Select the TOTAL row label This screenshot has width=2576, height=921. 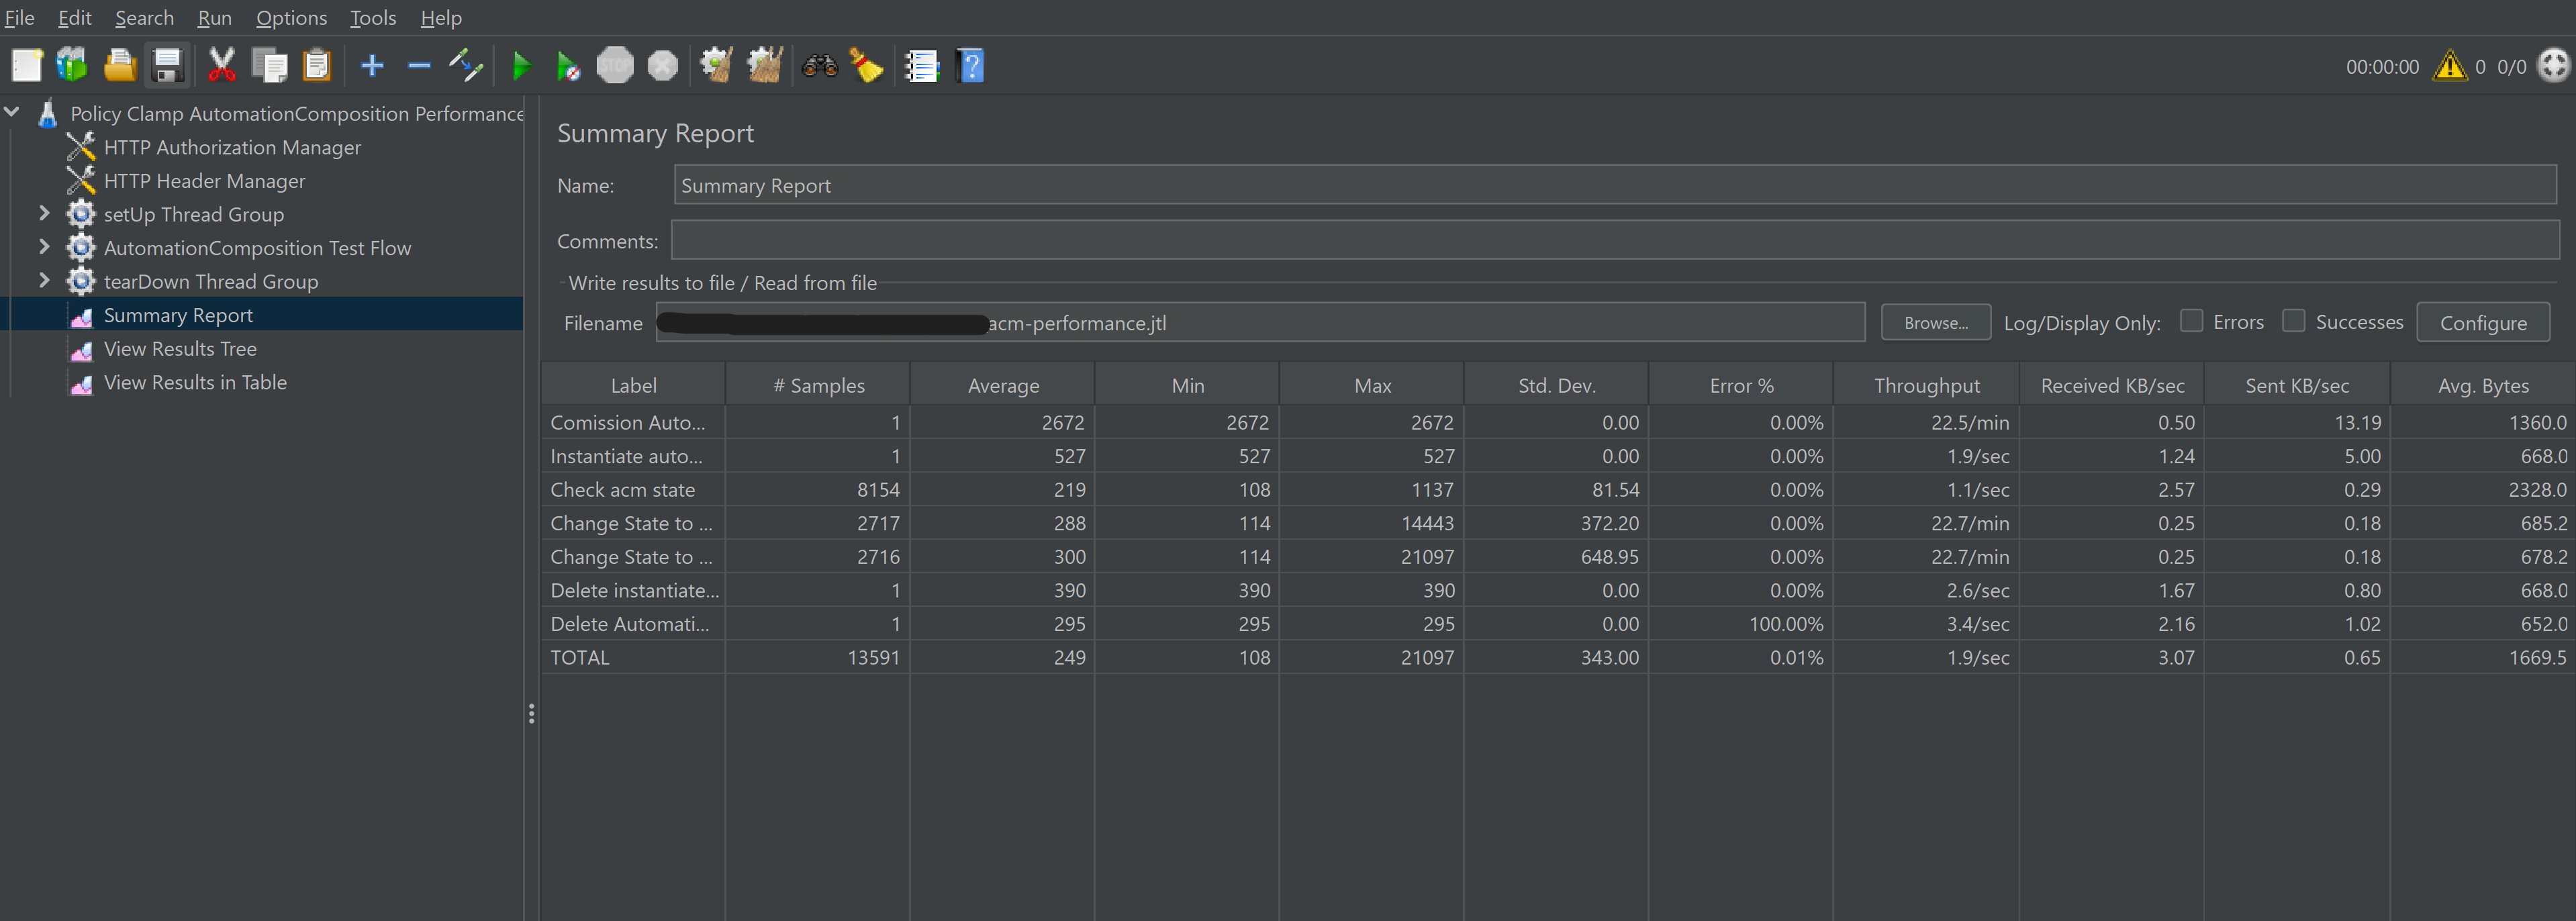pyautogui.click(x=580, y=657)
